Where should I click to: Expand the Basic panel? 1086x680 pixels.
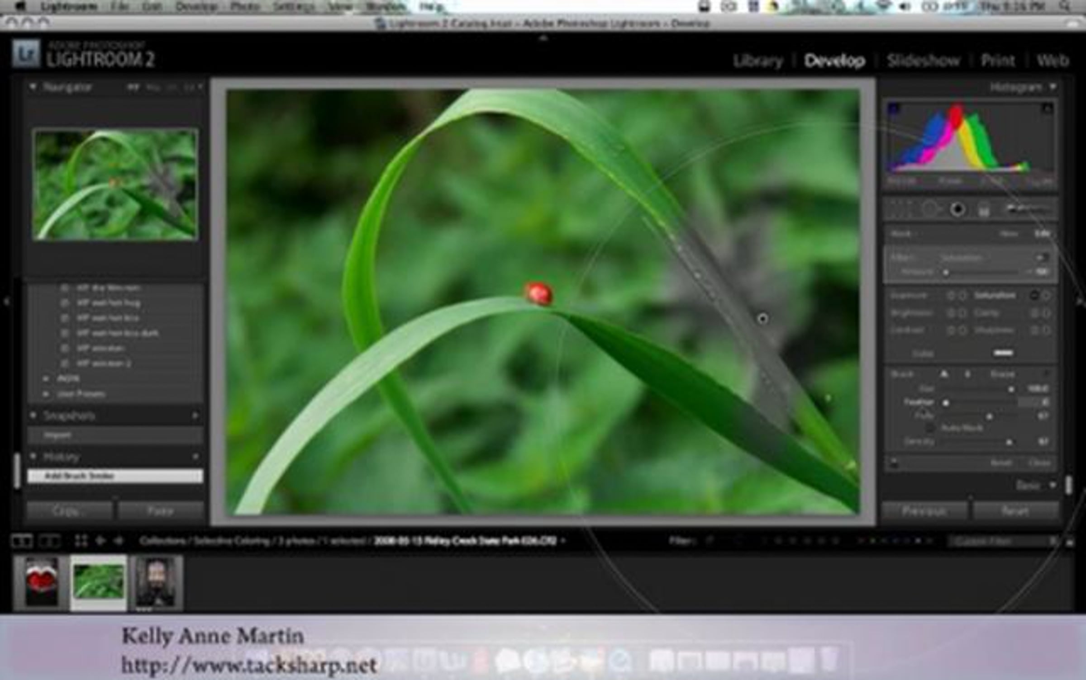[x=1053, y=485]
